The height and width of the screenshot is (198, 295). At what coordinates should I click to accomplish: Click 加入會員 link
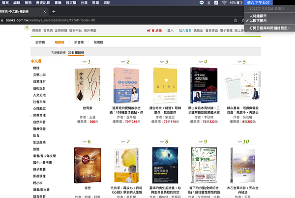(185, 30)
